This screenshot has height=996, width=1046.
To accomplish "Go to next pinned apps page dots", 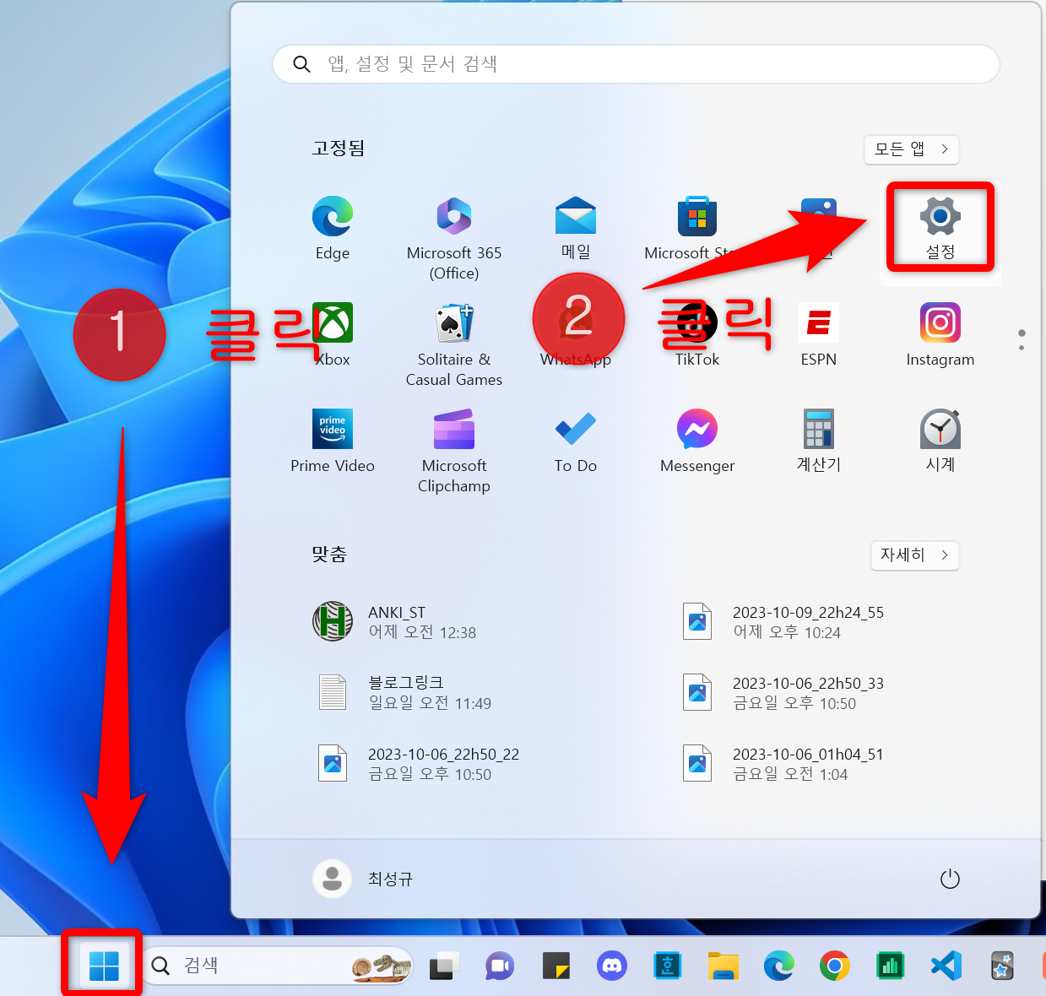I will [x=1022, y=340].
